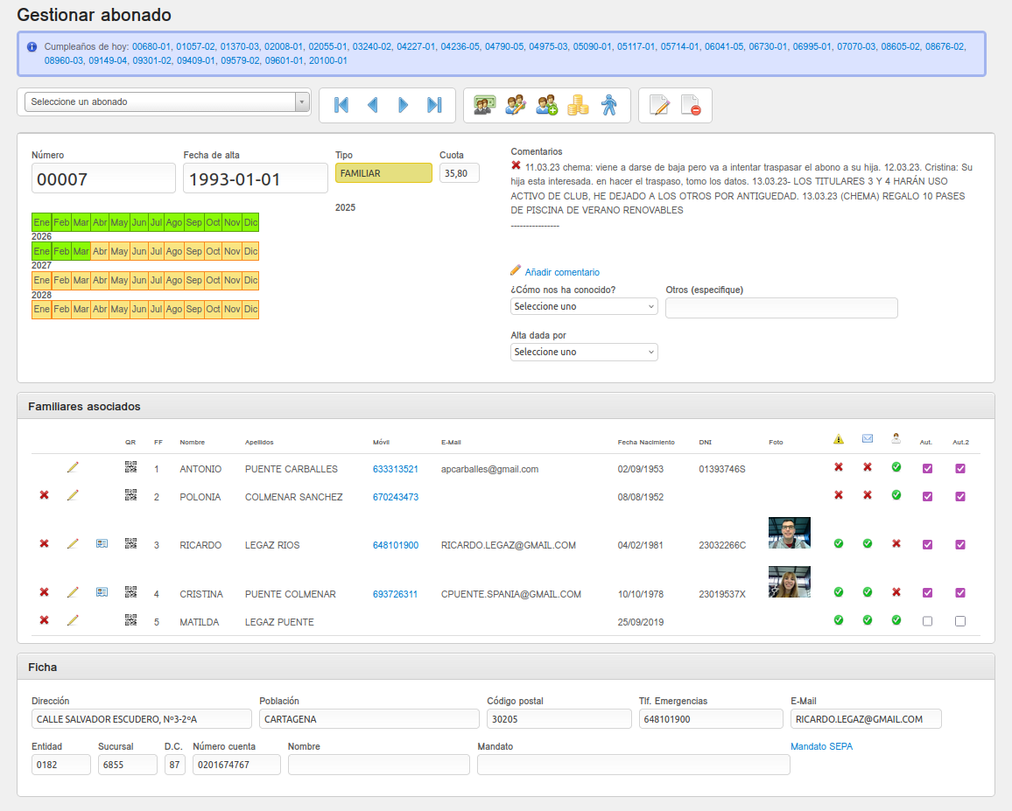This screenshot has width=1012, height=811.
Task: Edit RICARDO's row with the pencil icon
Action: pyautogui.click(x=73, y=544)
